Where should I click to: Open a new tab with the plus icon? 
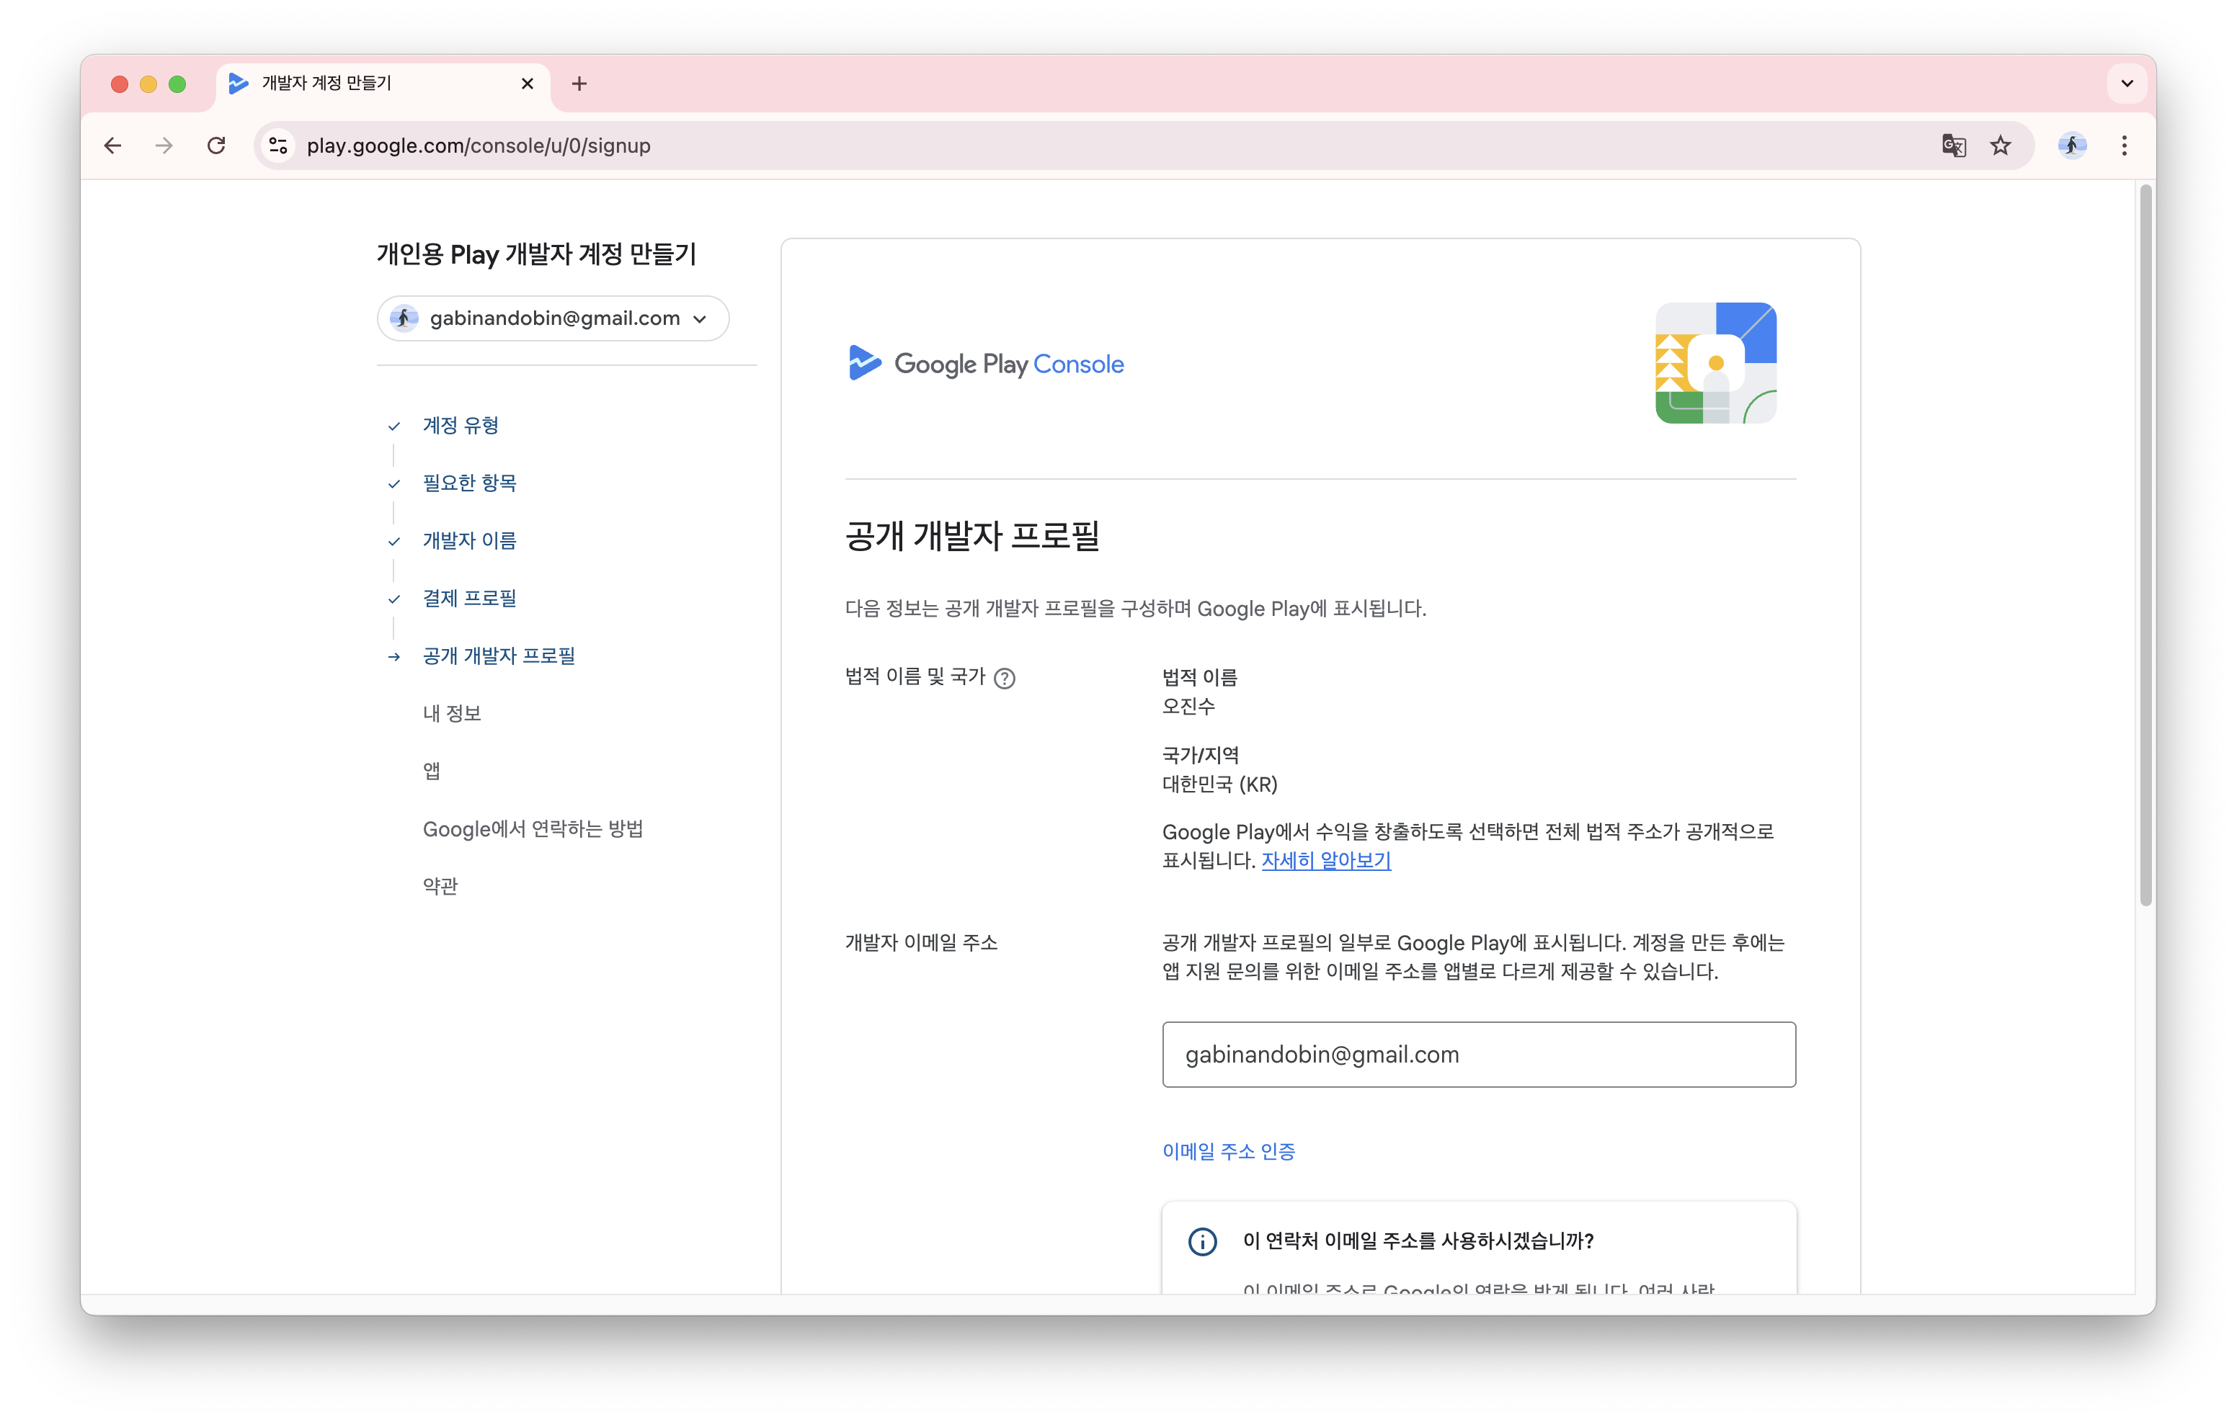579,84
